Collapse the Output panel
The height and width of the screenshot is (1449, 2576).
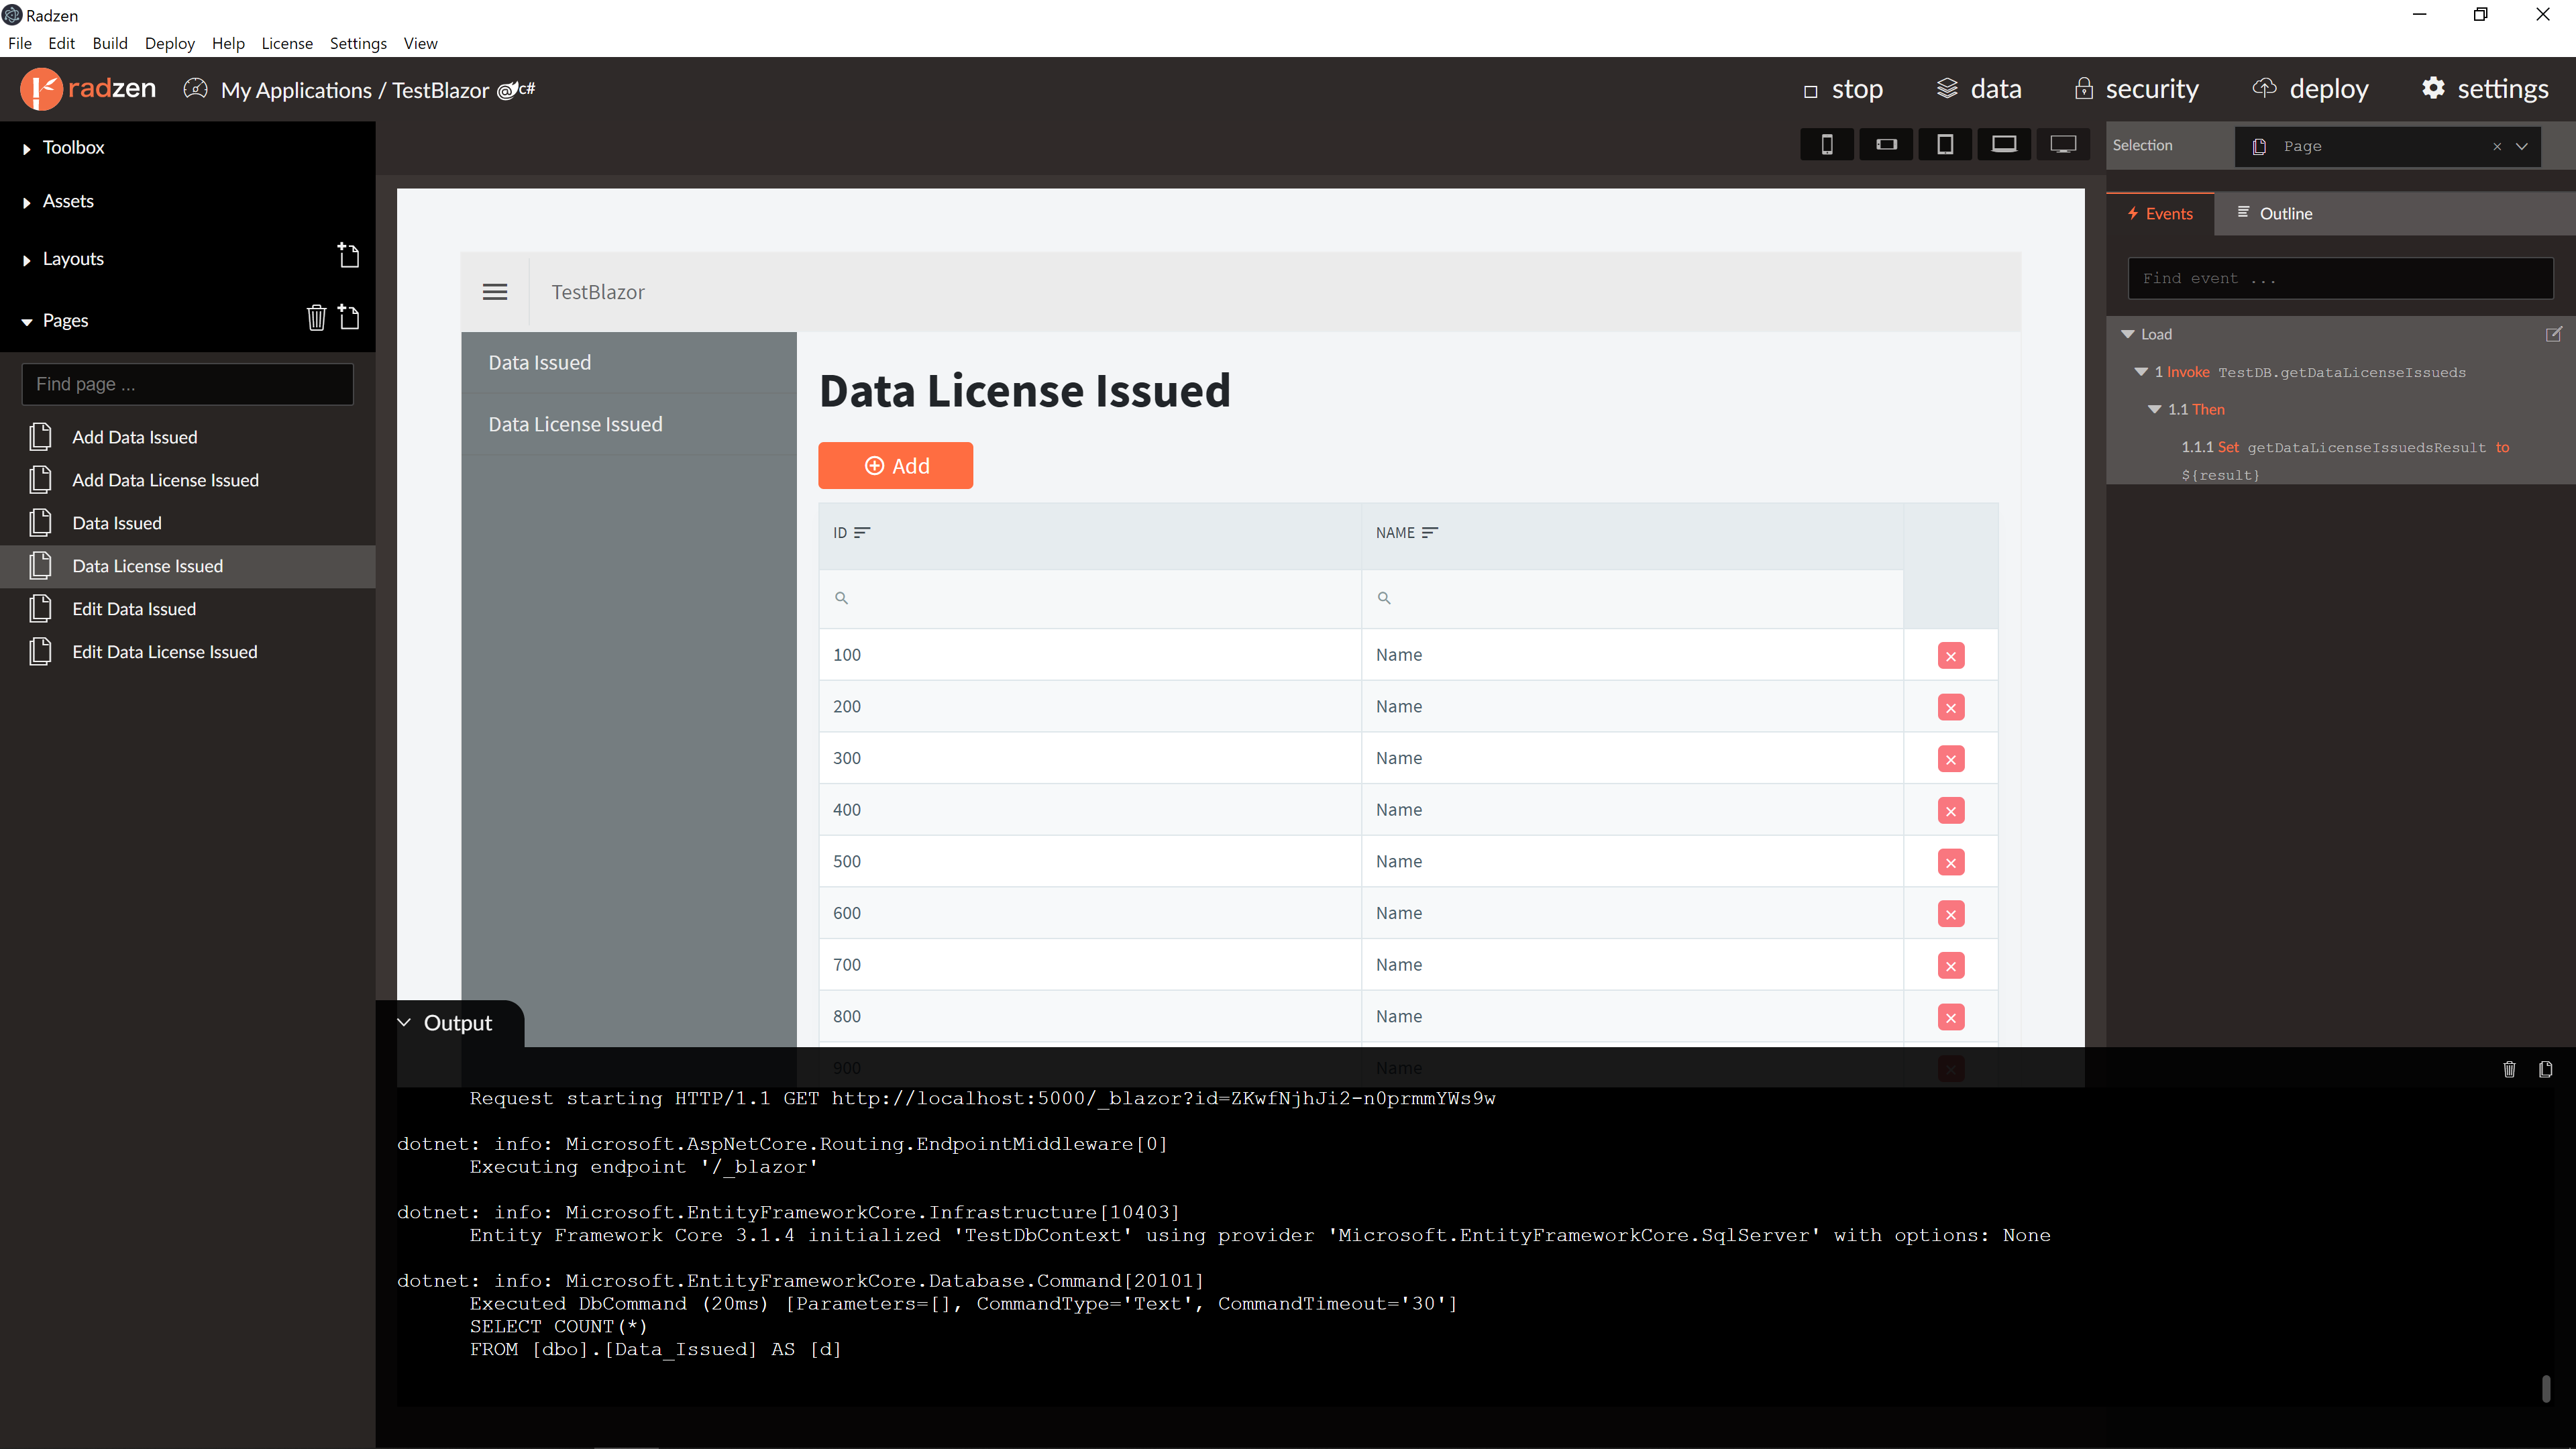click(404, 1022)
